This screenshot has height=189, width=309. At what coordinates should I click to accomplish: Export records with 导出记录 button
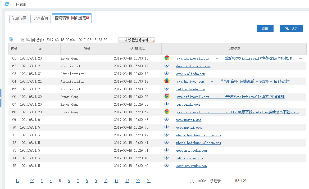(x=291, y=29)
